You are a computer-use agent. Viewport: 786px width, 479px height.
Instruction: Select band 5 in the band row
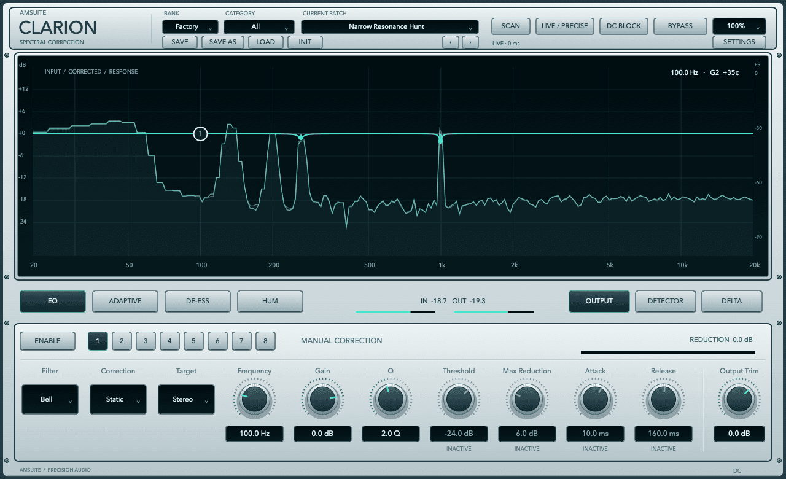coord(193,341)
